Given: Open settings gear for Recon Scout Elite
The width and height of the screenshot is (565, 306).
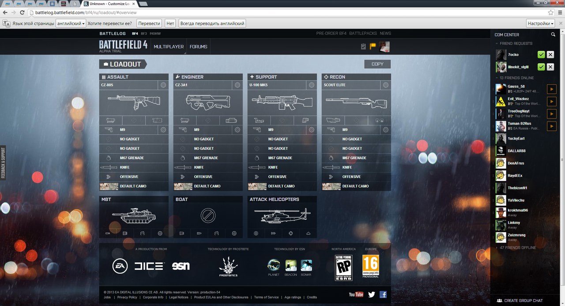Looking at the screenshot, I should coord(385,85).
